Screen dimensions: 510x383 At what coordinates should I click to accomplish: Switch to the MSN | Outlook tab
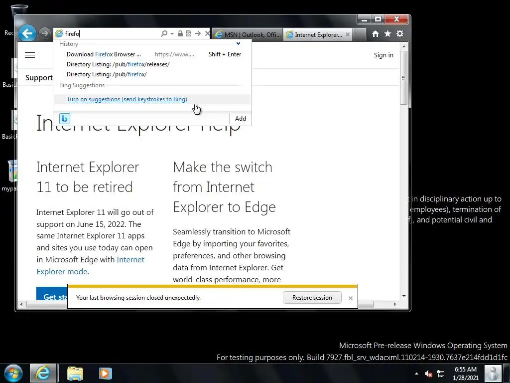click(x=248, y=34)
